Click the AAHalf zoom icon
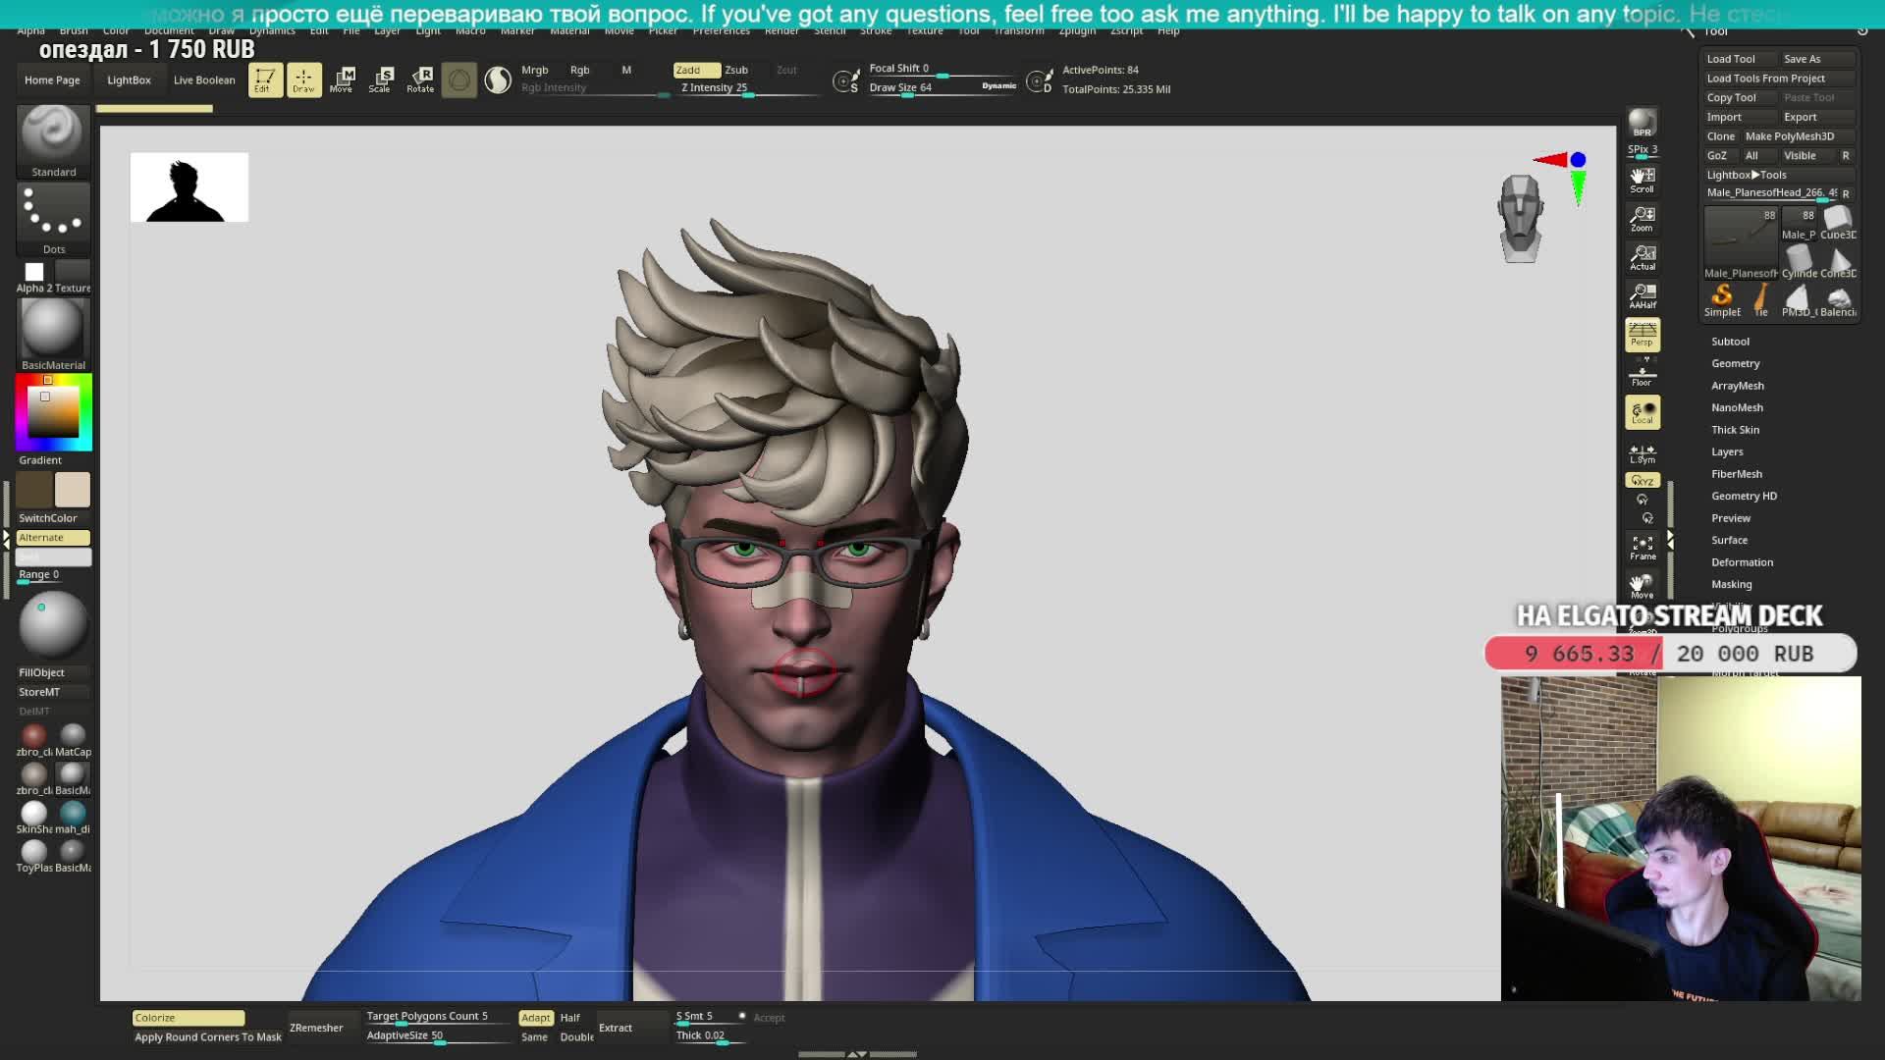Image resolution: width=1885 pixels, height=1060 pixels. [x=1642, y=295]
